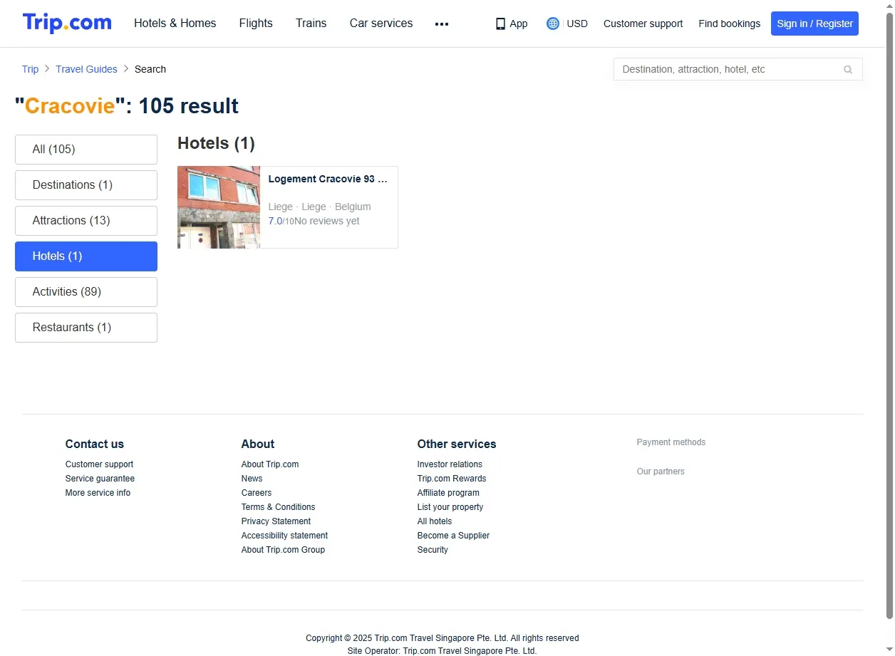Open All hotels footer link
This screenshot has height=656, width=895.
pos(435,521)
